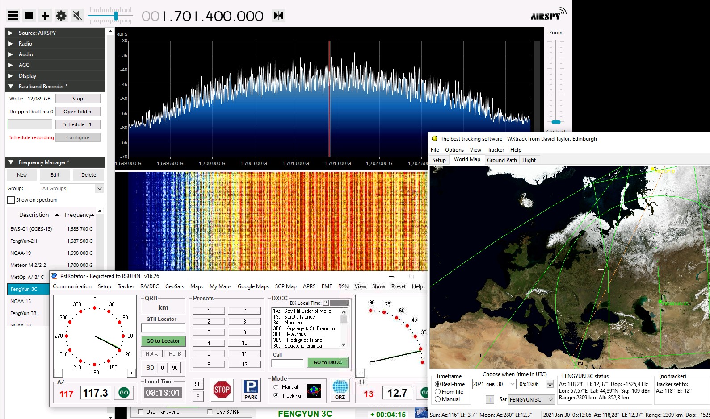Image resolution: width=710 pixels, height=419 pixels.
Task: Open PstRotator Communication menu
Action: [72, 286]
